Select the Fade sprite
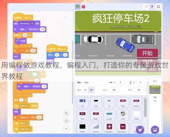The image size is (170, 137). pos(136,115)
